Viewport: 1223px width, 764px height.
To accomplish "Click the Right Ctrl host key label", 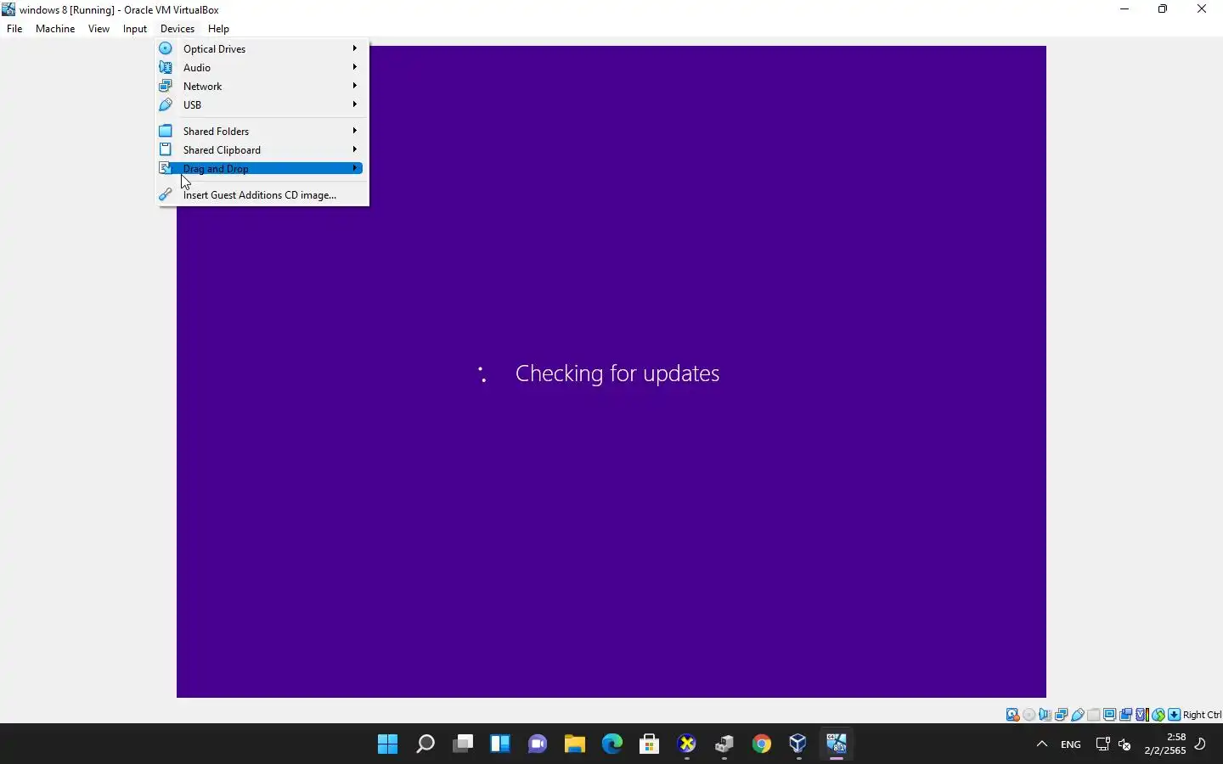I will pyautogui.click(x=1202, y=715).
